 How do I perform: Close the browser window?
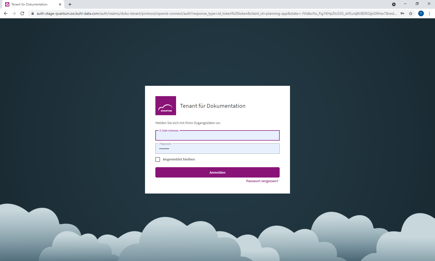pyautogui.click(x=429, y=4)
